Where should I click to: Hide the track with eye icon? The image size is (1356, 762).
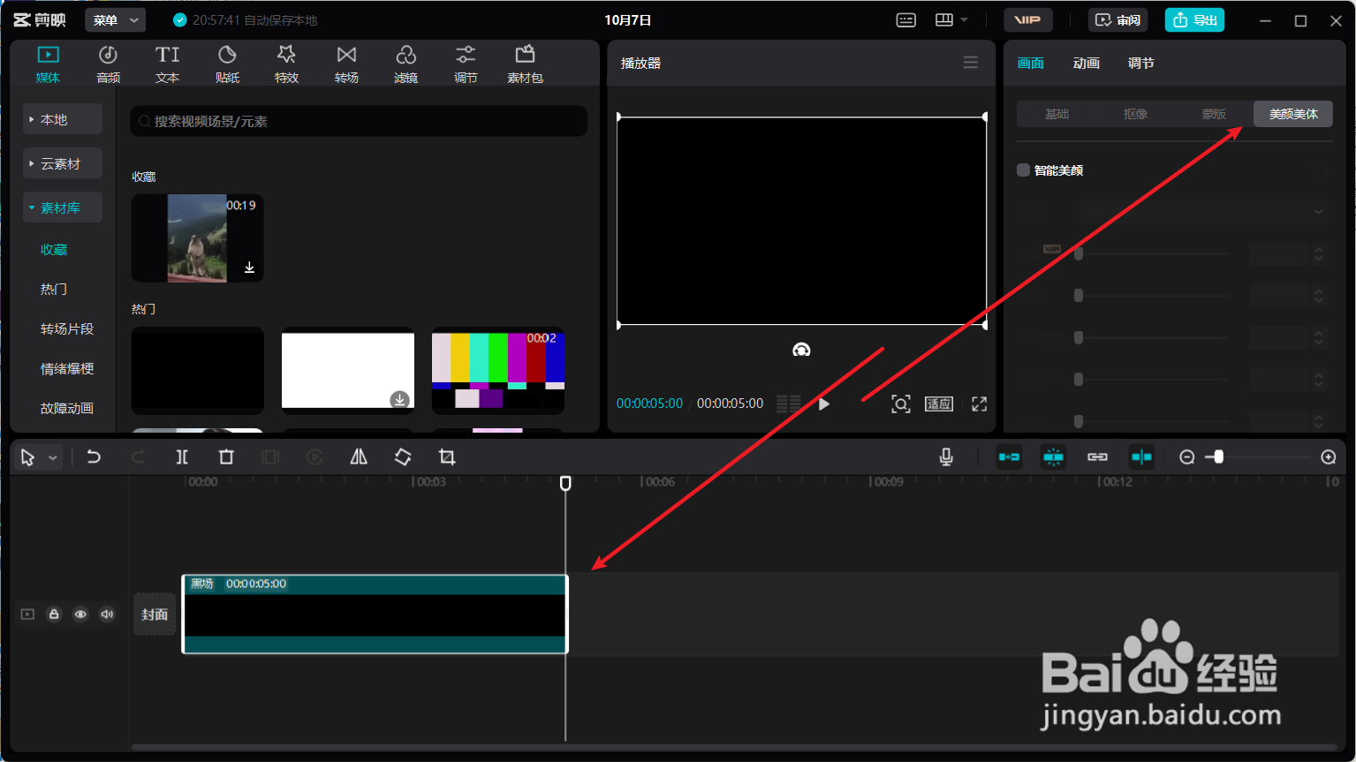(x=80, y=615)
